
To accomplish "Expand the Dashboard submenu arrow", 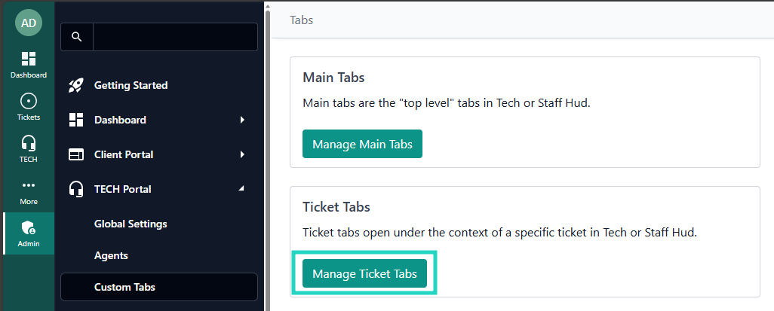I will [x=242, y=120].
